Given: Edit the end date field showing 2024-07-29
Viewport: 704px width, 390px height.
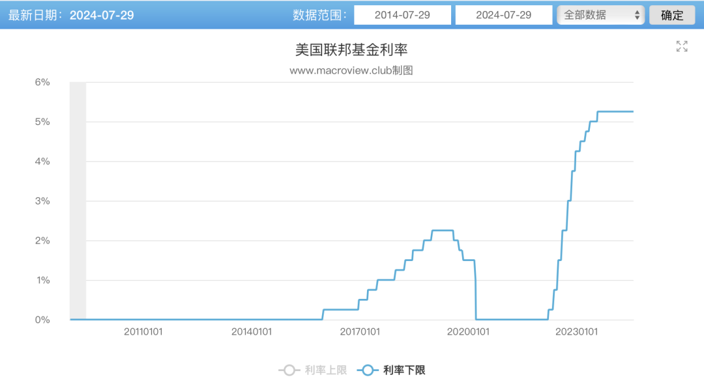Looking at the screenshot, I should [x=504, y=15].
